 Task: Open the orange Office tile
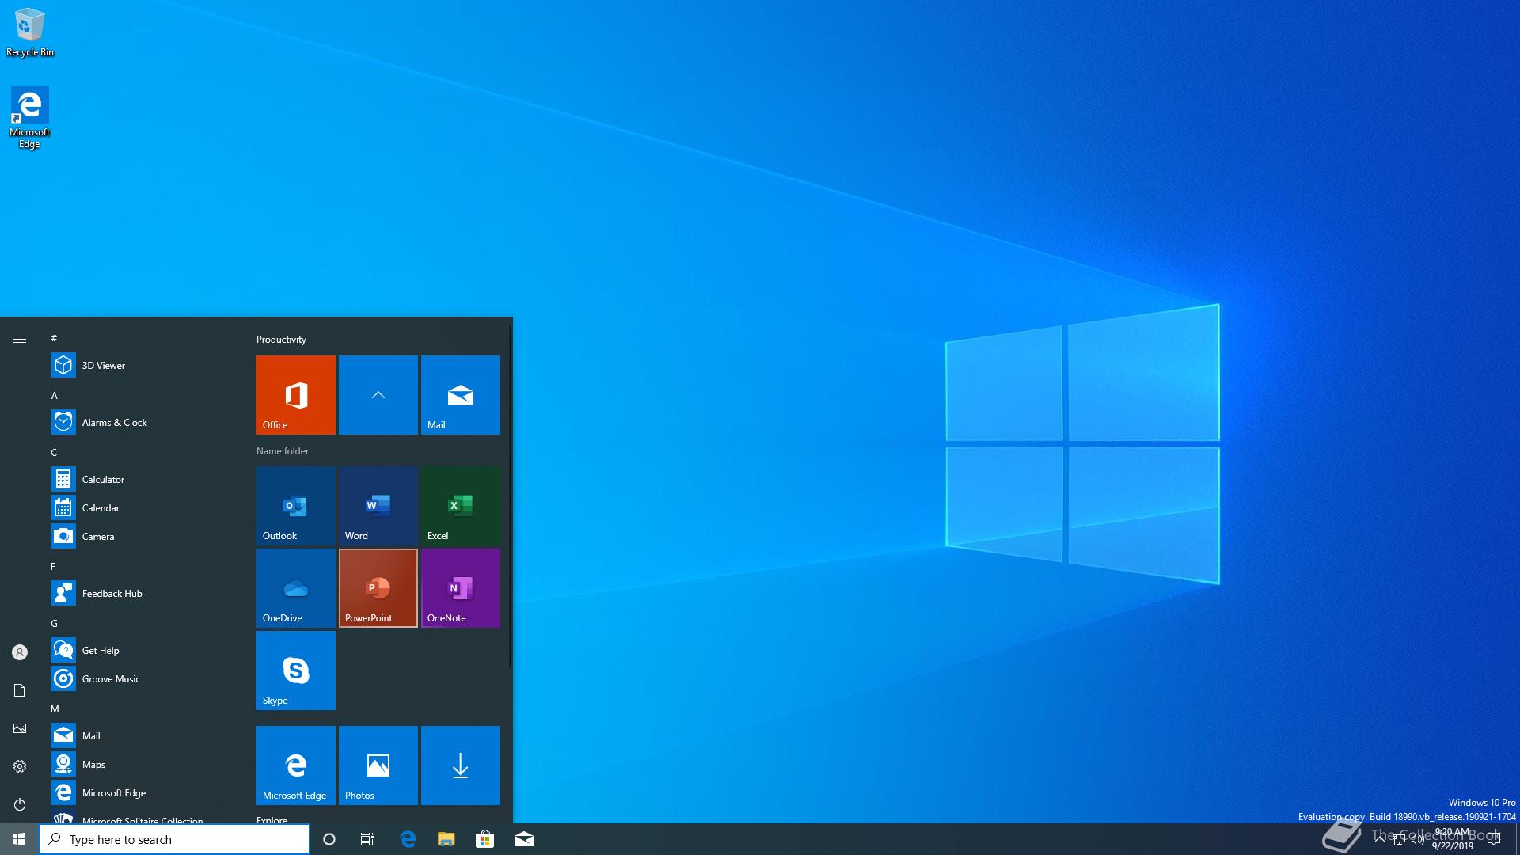pos(295,394)
